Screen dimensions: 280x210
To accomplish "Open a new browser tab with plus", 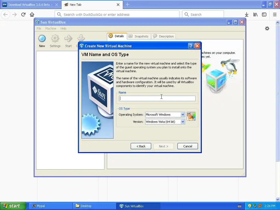I will pos(127,4).
